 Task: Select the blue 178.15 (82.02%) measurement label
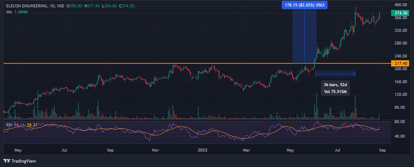304,4
